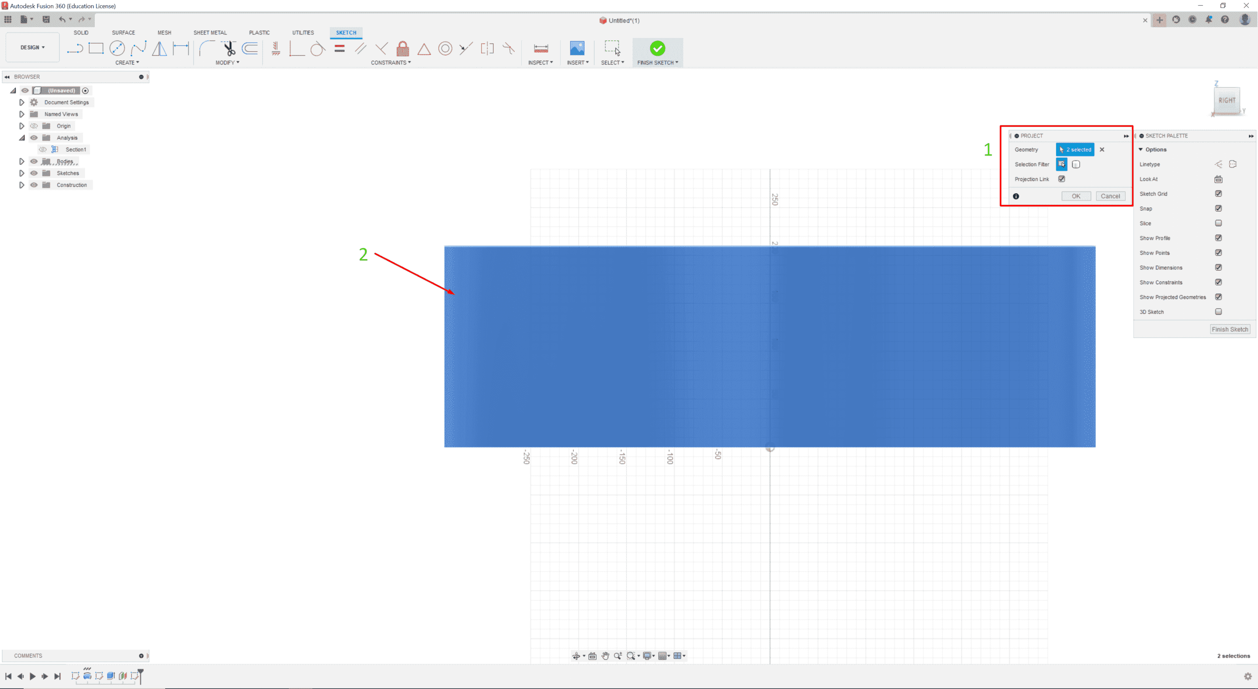Enable the Slice checkbox
Image resolution: width=1258 pixels, height=689 pixels.
[1218, 223]
